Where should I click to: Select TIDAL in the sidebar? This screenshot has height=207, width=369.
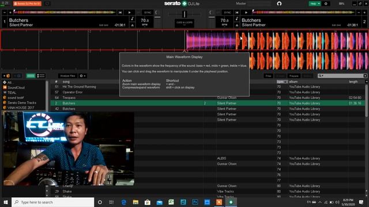12,93
